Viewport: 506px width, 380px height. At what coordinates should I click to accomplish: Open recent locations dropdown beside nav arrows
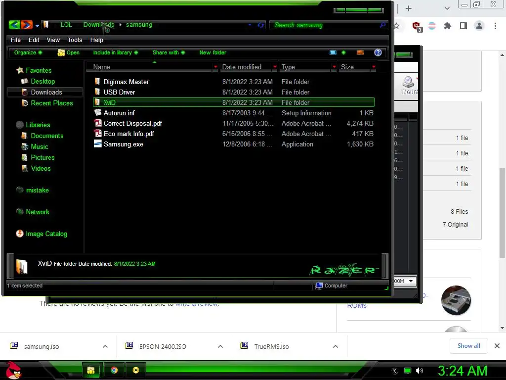point(37,26)
